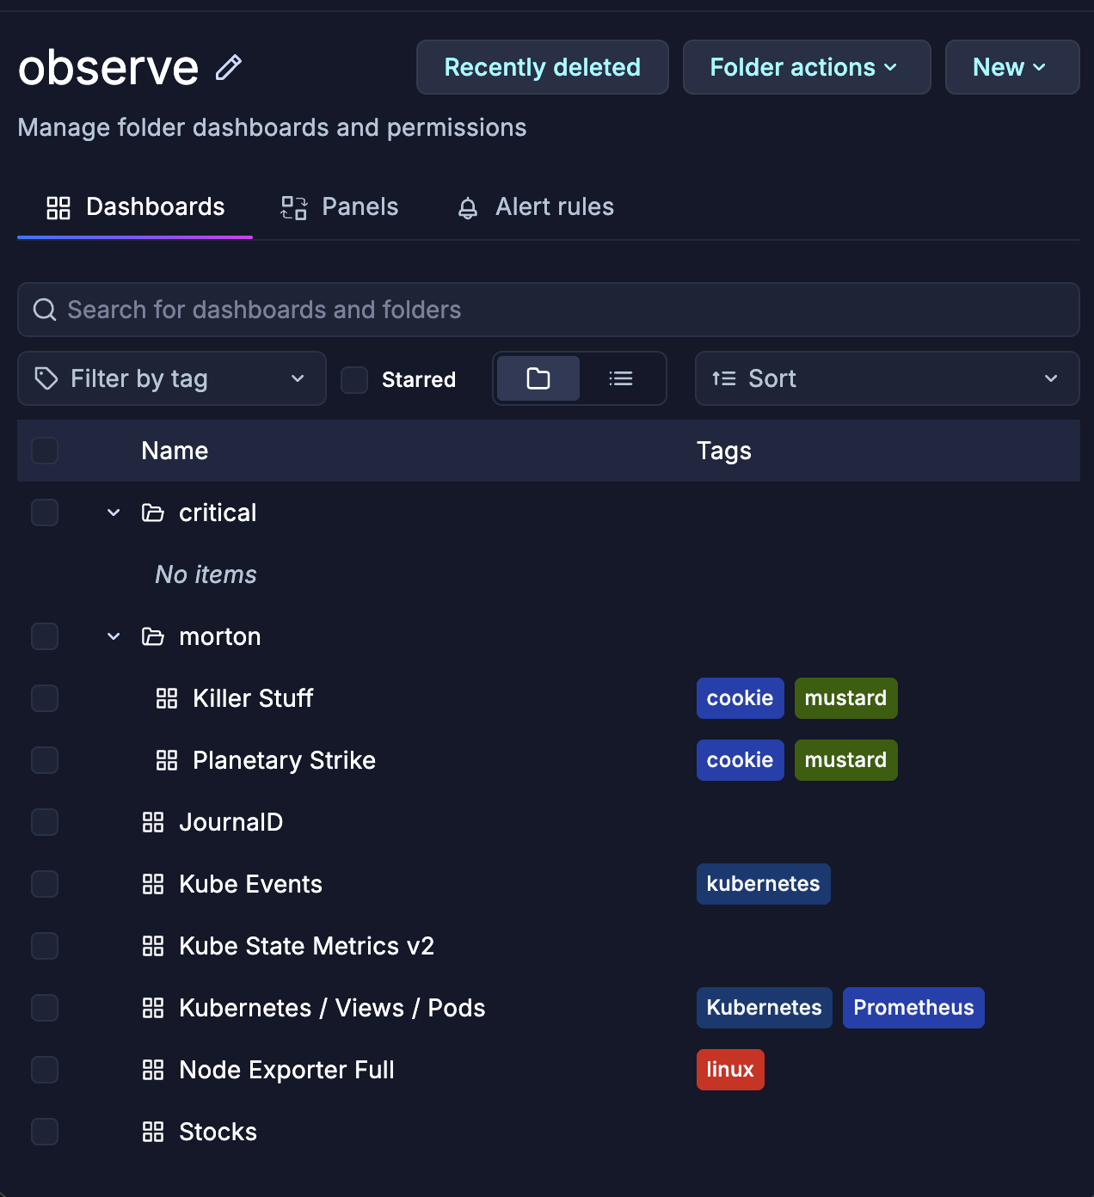Focus the Search for dashboards and folders field
Screen dimensions: 1094x1197
[x=549, y=310]
